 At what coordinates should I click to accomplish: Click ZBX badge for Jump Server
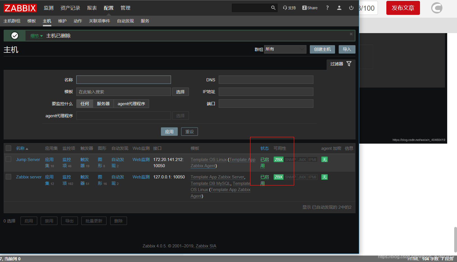pos(278,160)
